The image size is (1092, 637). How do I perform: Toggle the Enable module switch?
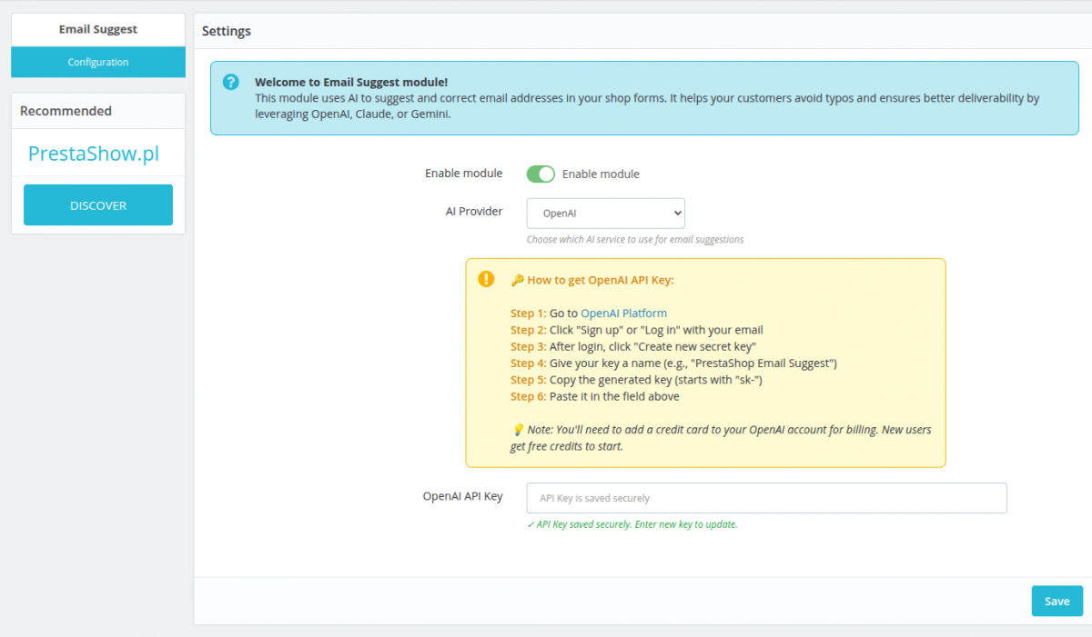click(541, 174)
